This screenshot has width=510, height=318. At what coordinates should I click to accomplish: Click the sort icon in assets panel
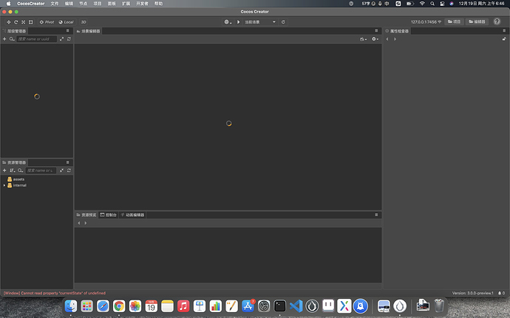(x=13, y=170)
